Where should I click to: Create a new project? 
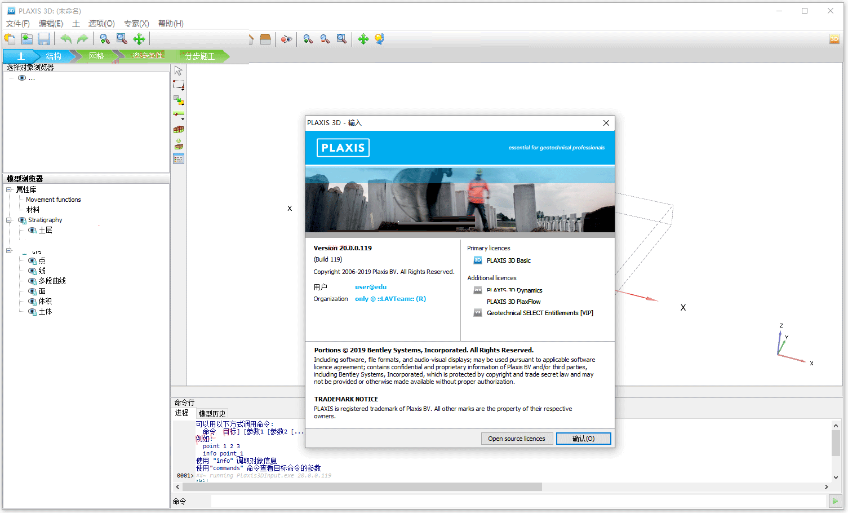(x=10, y=38)
